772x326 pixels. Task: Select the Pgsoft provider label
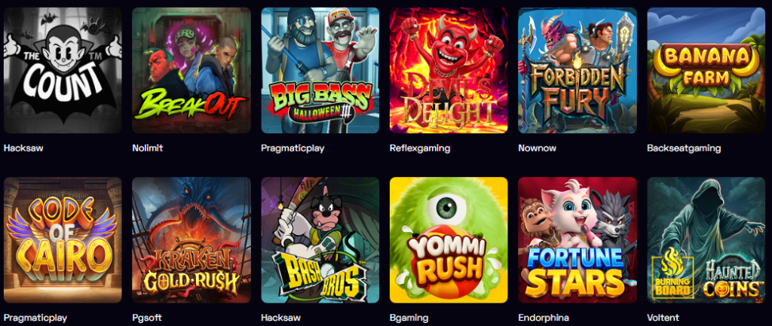[147, 318]
